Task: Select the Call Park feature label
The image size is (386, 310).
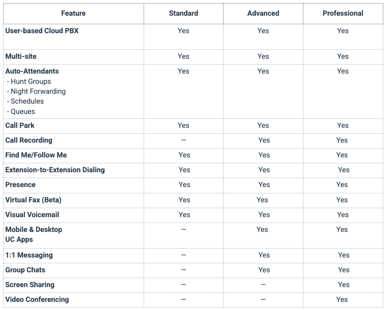Action: click(x=20, y=126)
